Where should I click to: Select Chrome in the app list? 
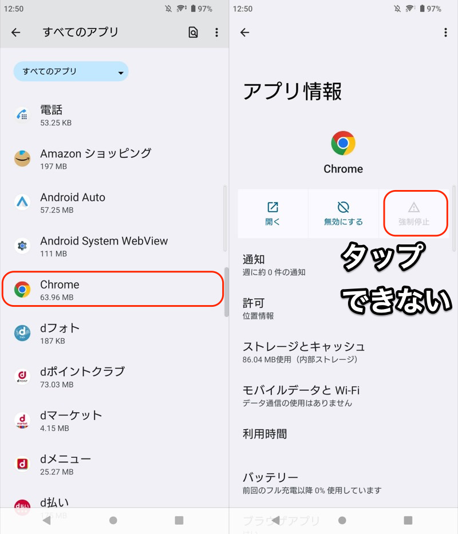[112, 290]
